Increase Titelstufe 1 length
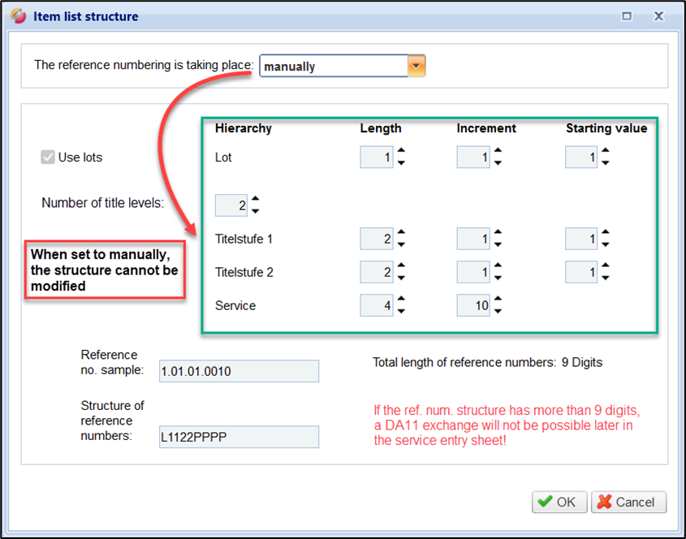Viewport: 686px width, 539px height. 401,233
